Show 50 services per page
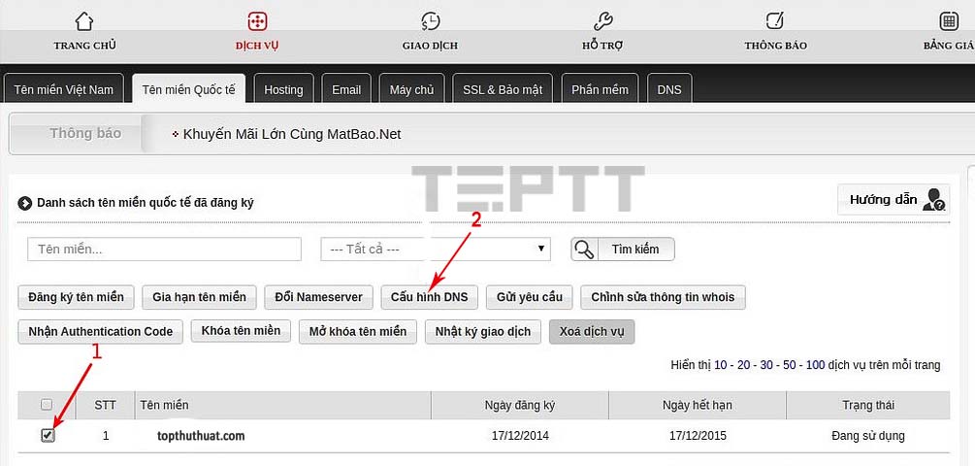975x466 pixels. click(789, 365)
